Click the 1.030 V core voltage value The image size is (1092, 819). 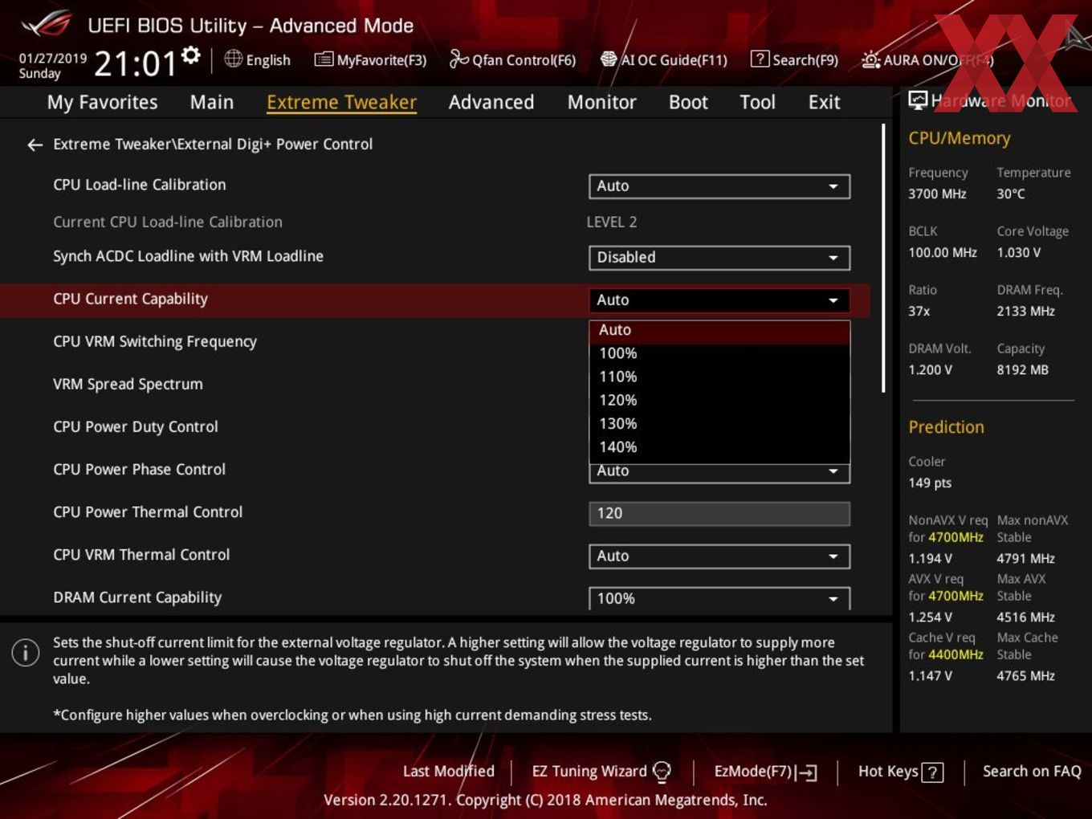click(x=1018, y=253)
